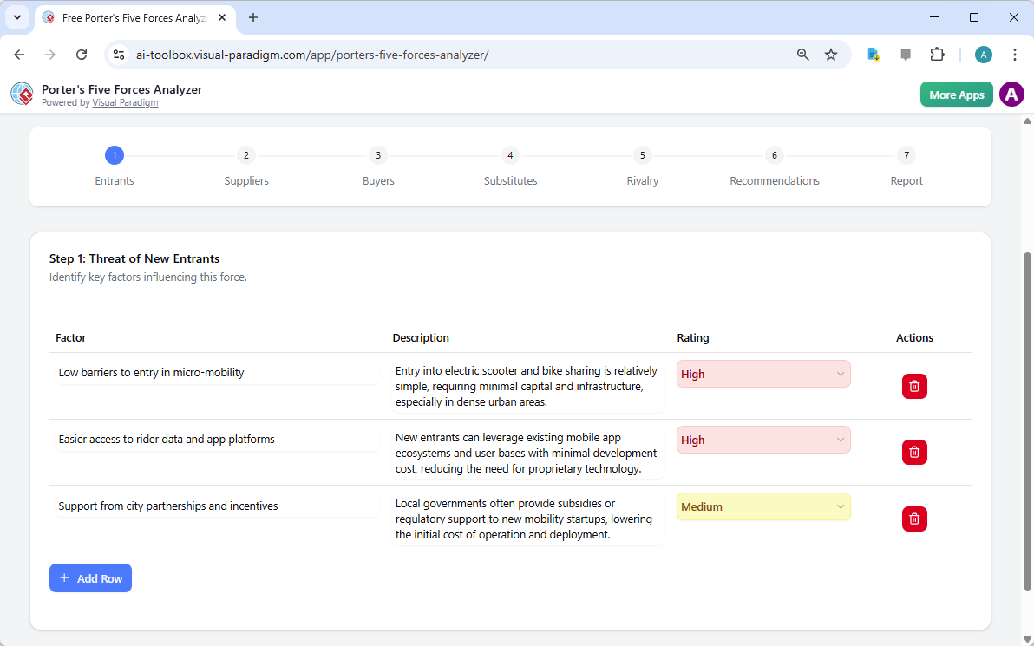Delete the 'Low barriers to entry' factor row
Screen dimensions: 1034x646
point(914,386)
